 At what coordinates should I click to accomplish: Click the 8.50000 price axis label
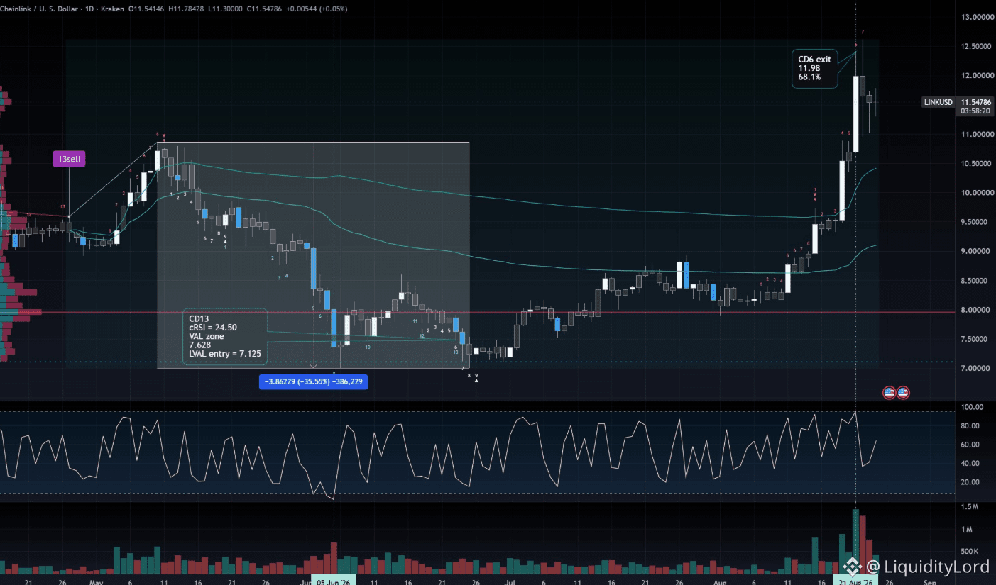click(x=975, y=282)
